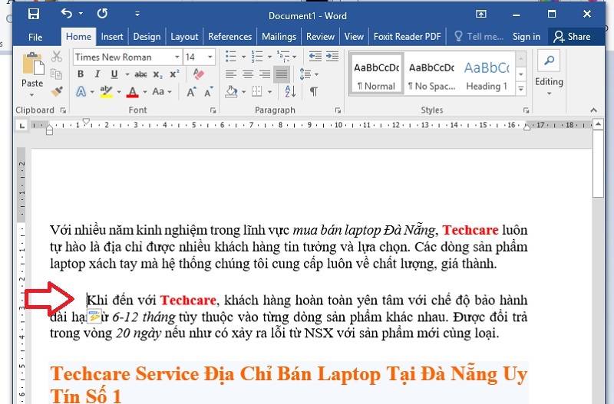Undo the last action
The width and height of the screenshot is (614, 404).
[x=67, y=14]
